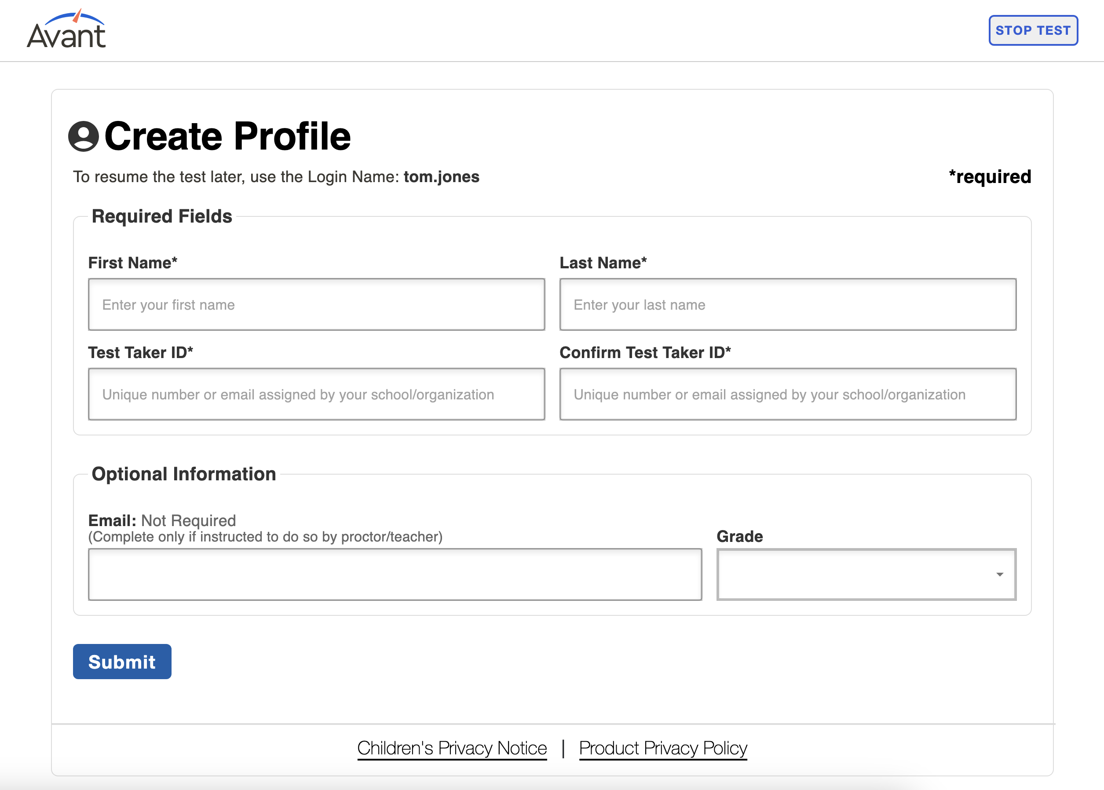Viewport: 1104px width, 790px height.
Task: Click the Avant logo in header
Action: pyautogui.click(x=66, y=29)
